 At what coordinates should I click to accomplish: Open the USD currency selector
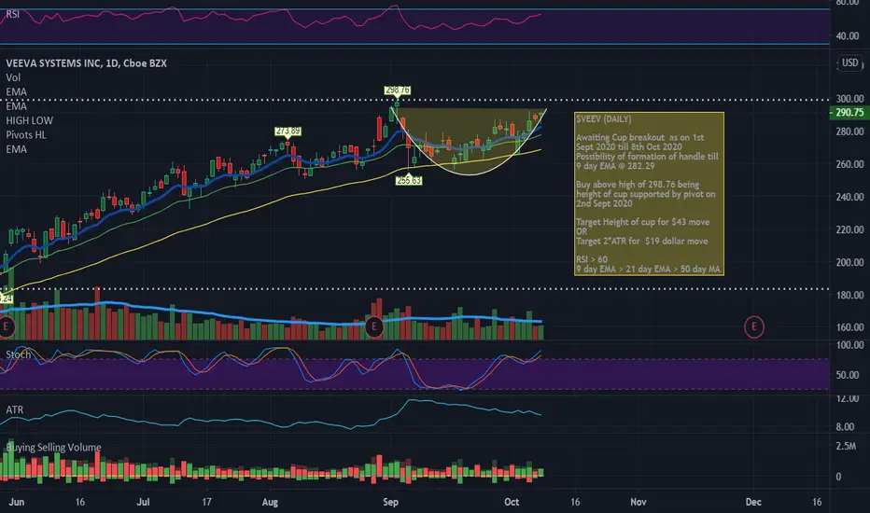pos(849,62)
